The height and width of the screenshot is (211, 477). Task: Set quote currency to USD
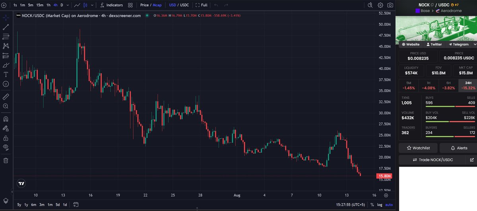pyautogui.click(x=173, y=5)
